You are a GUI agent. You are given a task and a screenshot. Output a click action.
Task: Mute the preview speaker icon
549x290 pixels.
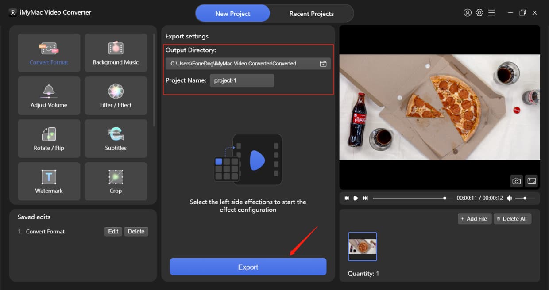click(x=510, y=198)
